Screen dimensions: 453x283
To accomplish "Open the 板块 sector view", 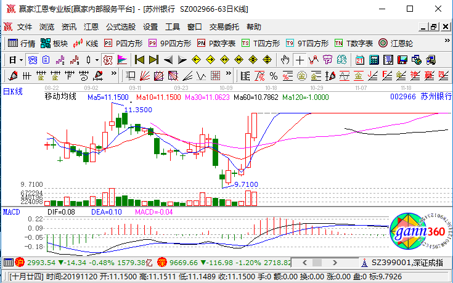I will (x=54, y=43).
